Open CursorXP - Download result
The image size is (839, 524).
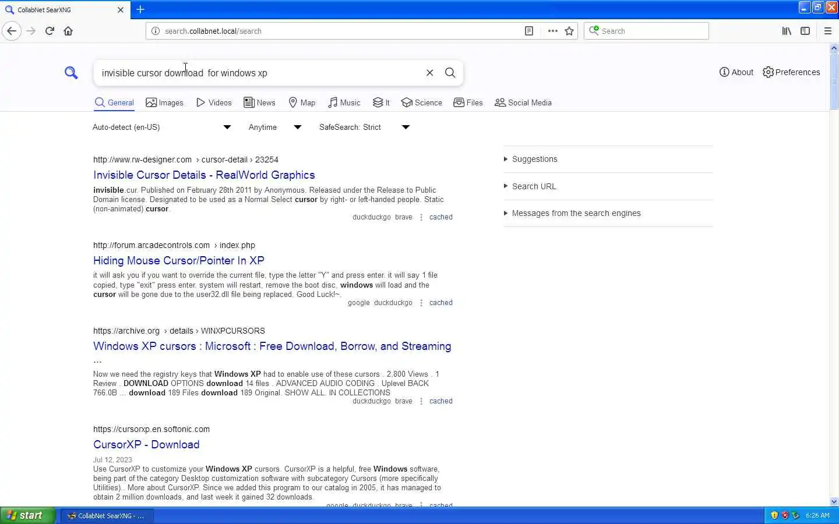click(x=146, y=444)
